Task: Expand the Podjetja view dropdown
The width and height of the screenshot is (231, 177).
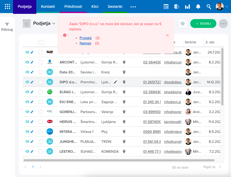Action: (54, 23)
